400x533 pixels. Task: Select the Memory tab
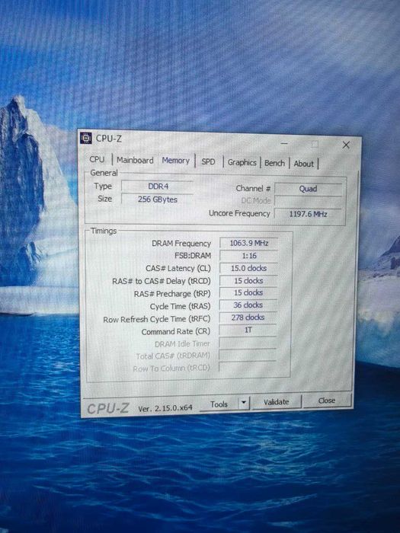tap(175, 161)
